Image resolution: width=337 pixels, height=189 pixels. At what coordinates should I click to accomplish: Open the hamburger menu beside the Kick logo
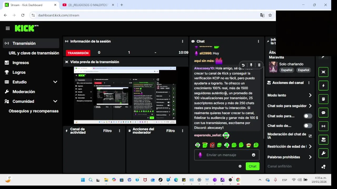pyautogui.click(x=8, y=28)
